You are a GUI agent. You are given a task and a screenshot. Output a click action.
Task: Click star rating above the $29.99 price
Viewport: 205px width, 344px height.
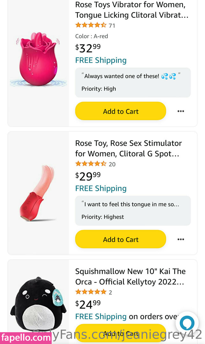[91, 164]
